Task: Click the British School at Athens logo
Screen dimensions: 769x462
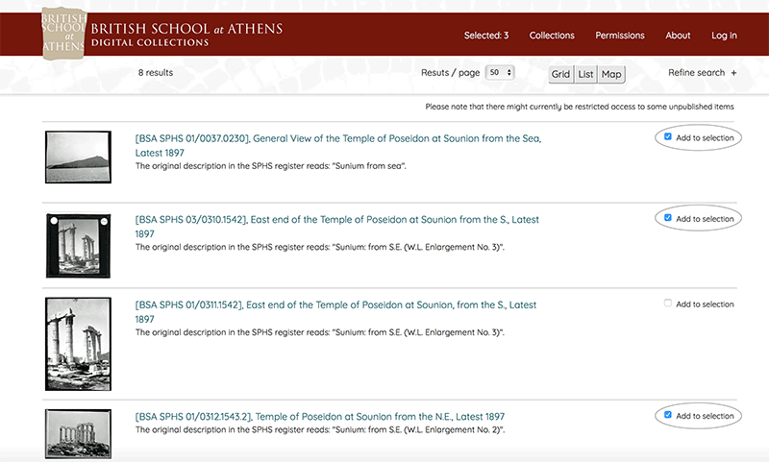Action: pyautogui.click(x=64, y=33)
